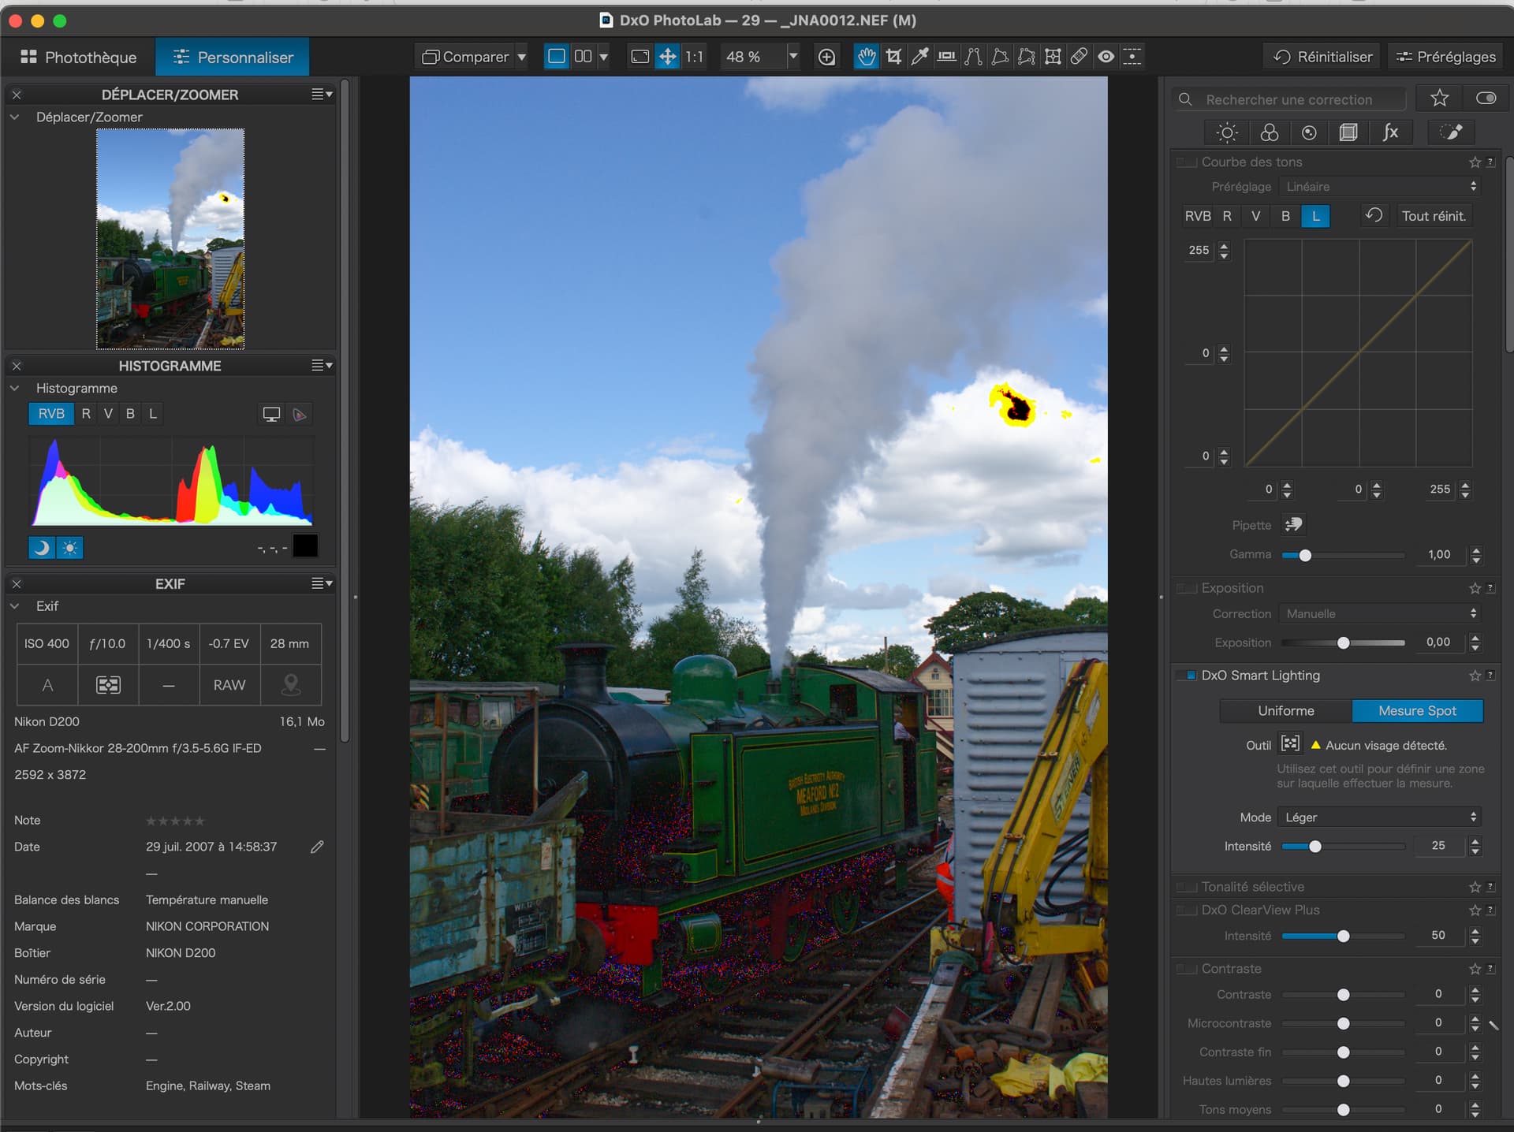Screen dimensions: 1514x1132
Task: Activate the Repair bandage tool
Action: coord(1079,57)
